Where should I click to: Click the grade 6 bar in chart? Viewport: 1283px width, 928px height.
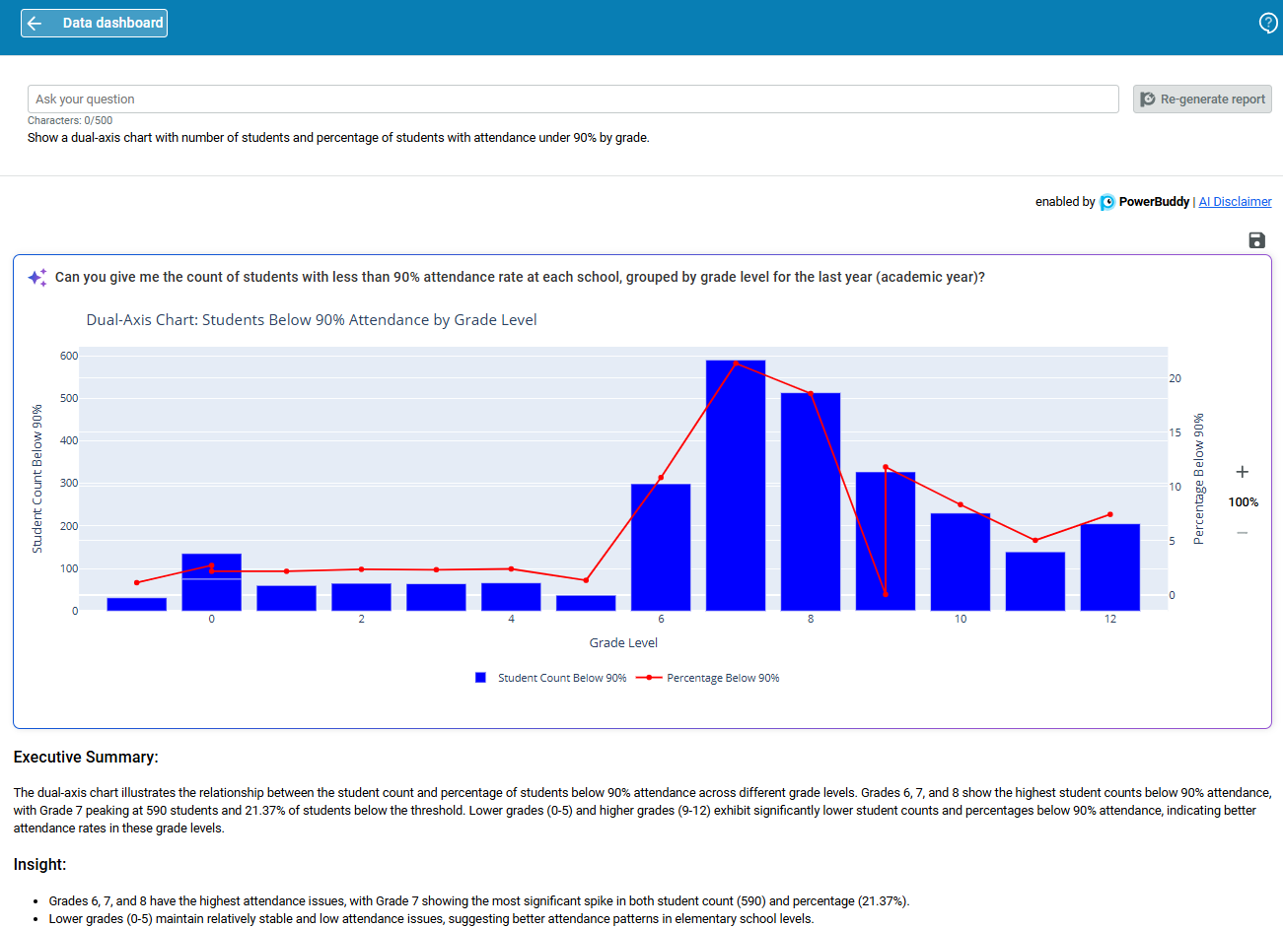click(x=661, y=547)
